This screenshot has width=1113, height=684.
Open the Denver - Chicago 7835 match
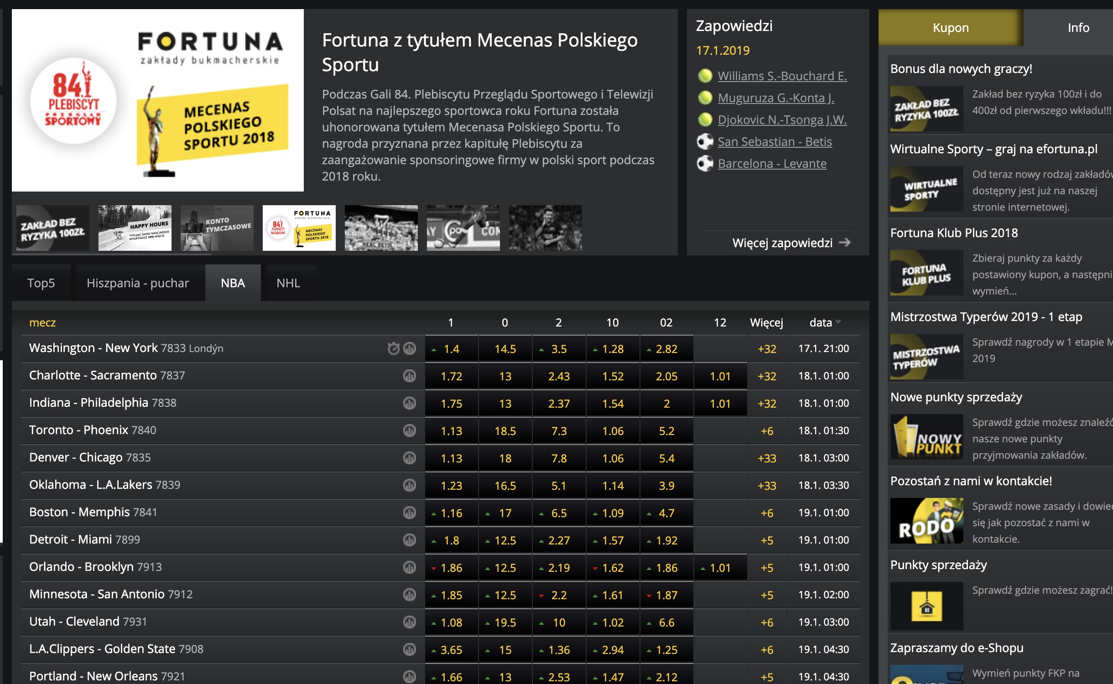coord(90,457)
